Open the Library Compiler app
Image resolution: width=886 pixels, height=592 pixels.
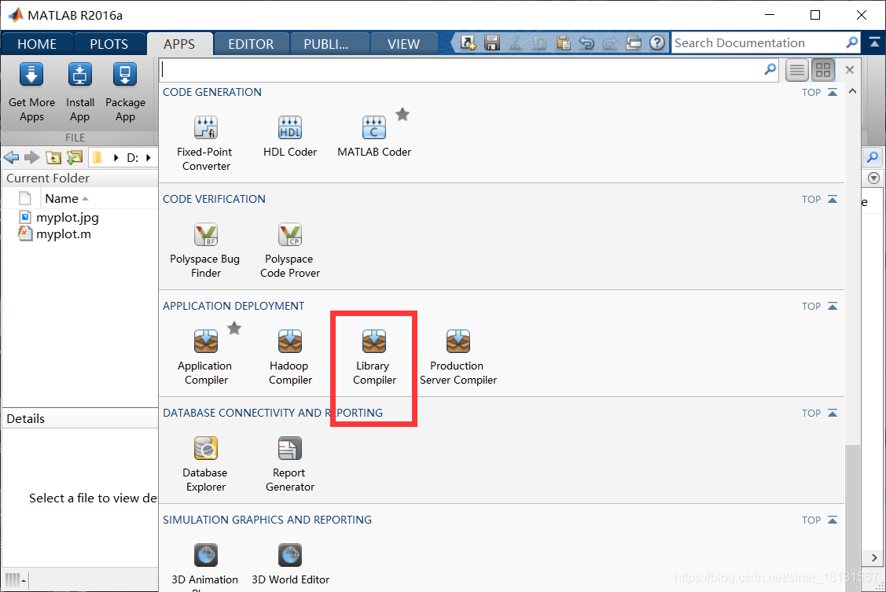(x=374, y=356)
